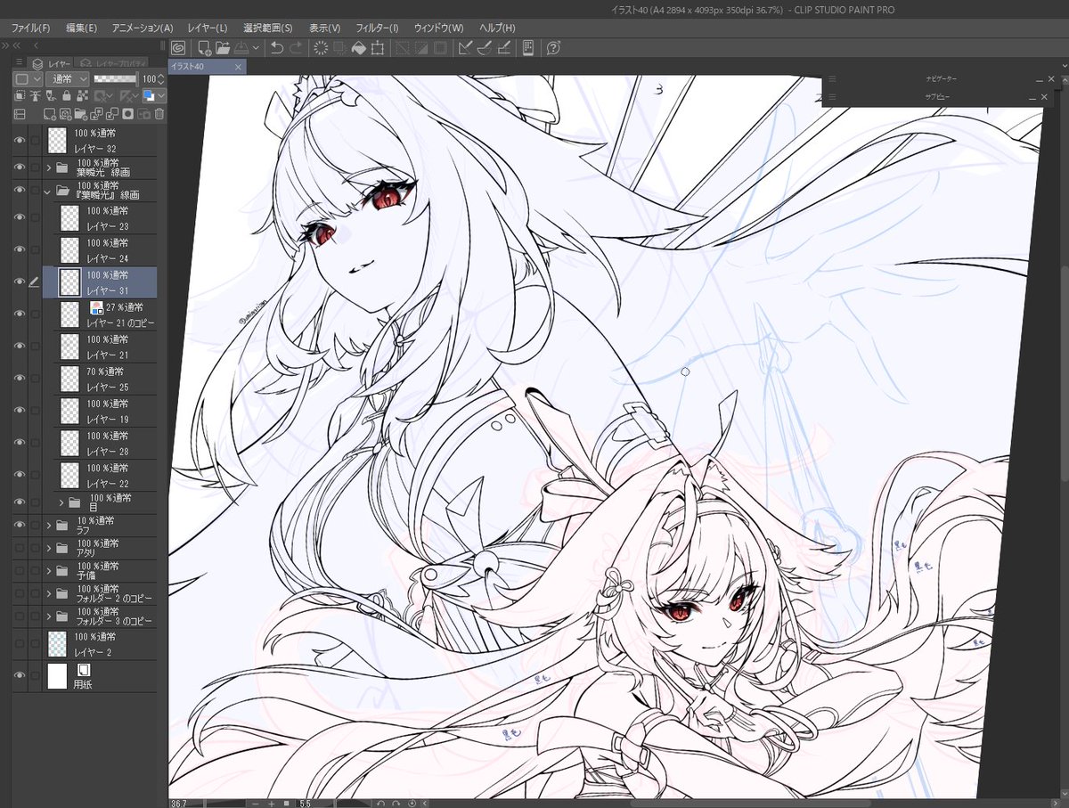Screen dimensions: 1069x808
Task: Show the 予備 folder
Action: (20, 571)
